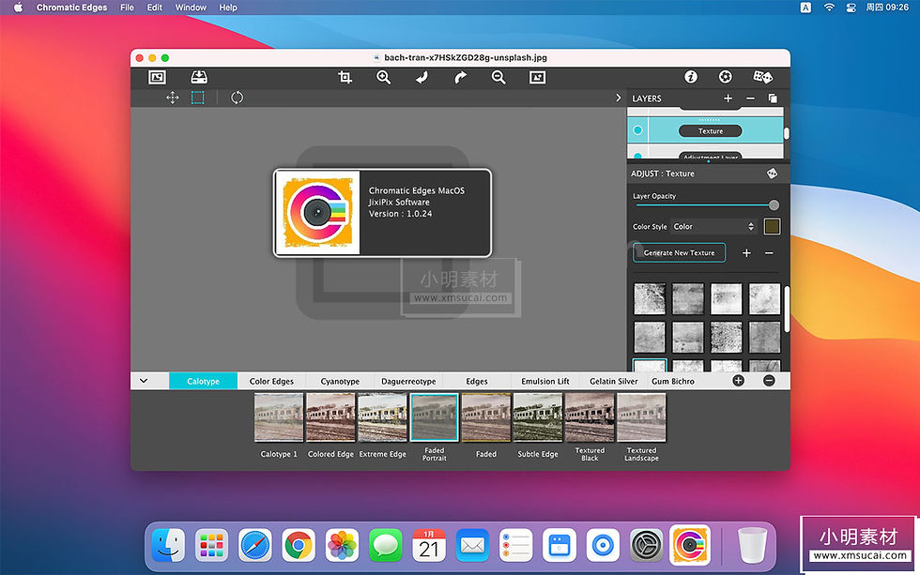The image size is (920, 575).
Task: Switch to Gelatin Silver tab
Action: pos(614,381)
